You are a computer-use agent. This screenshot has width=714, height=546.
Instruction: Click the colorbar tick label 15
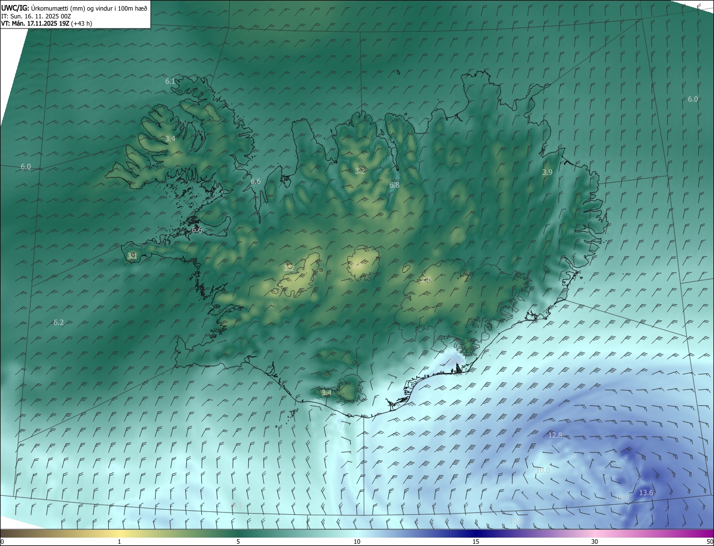476,542
